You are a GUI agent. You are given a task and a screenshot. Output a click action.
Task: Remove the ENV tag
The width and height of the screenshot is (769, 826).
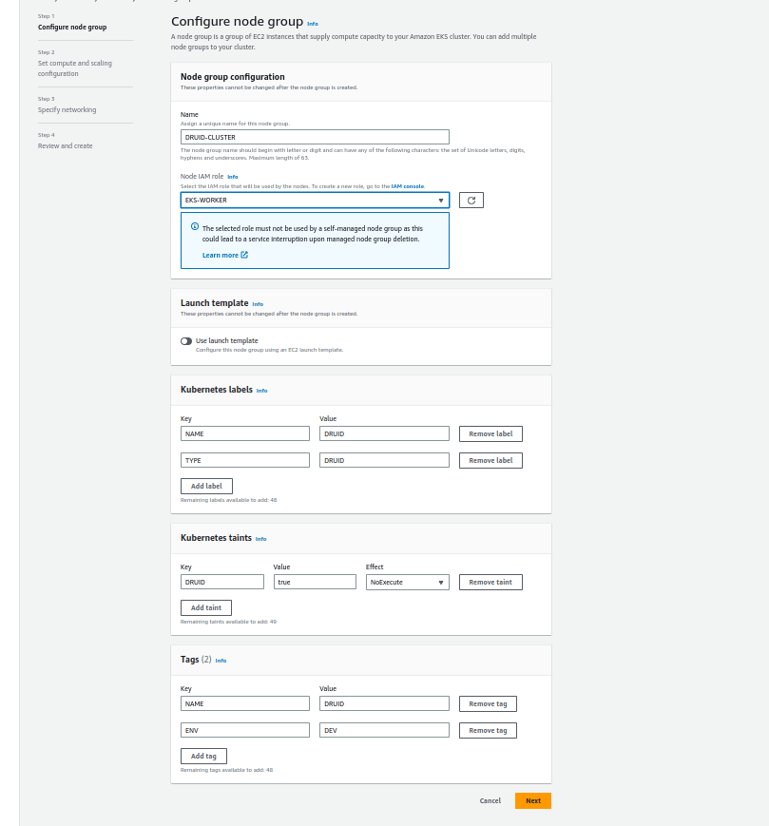point(488,730)
